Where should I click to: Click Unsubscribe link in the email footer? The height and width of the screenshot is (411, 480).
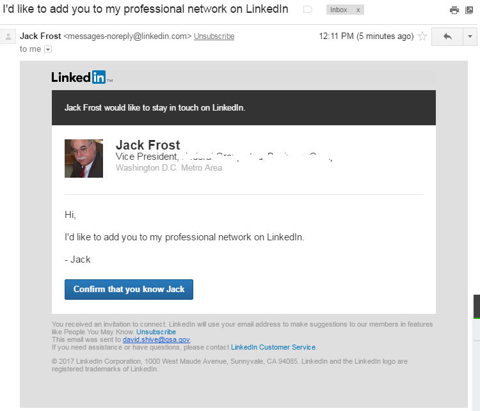[x=156, y=332]
